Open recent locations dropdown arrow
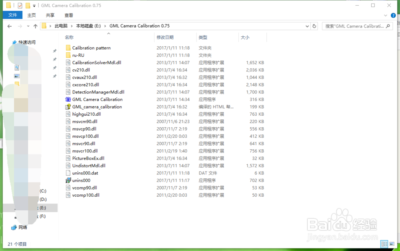The height and width of the screenshot is (251, 400). 28,26
